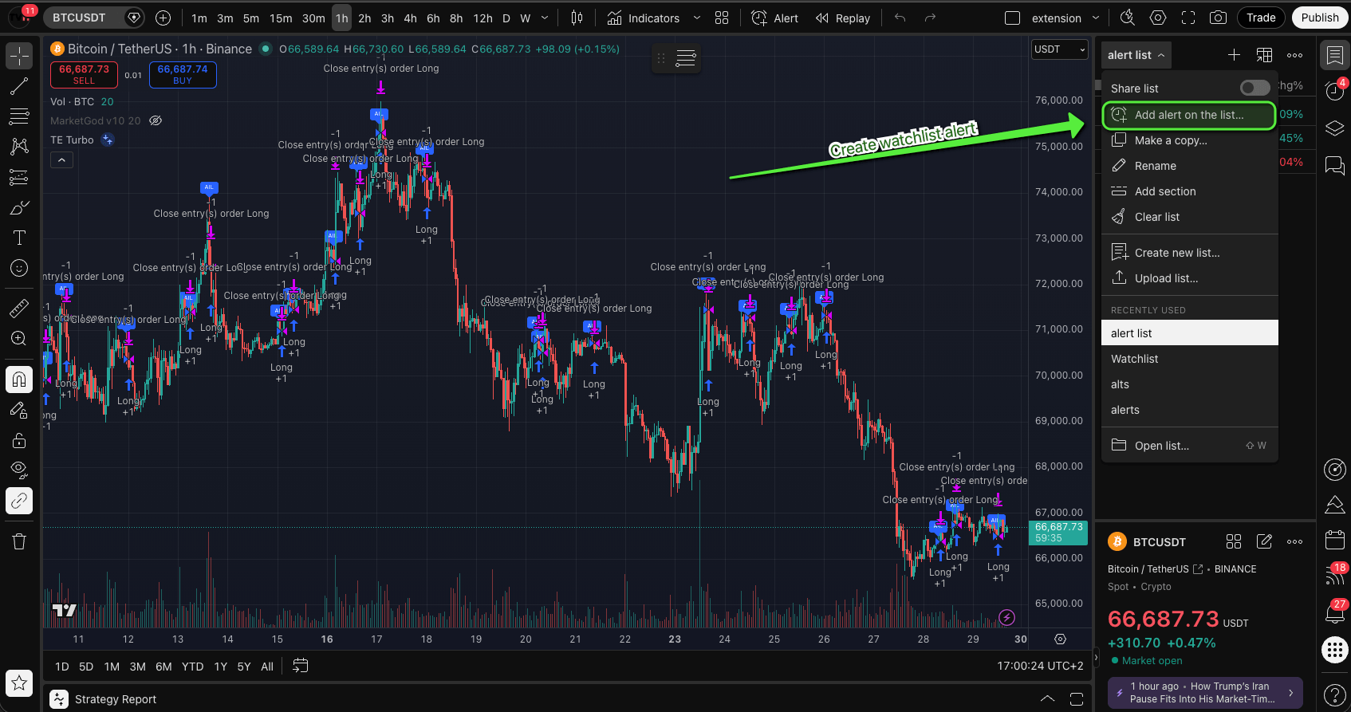The image size is (1351, 712).
Task: Select the crosshair cursor tool
Action: [x=19, y=56]
